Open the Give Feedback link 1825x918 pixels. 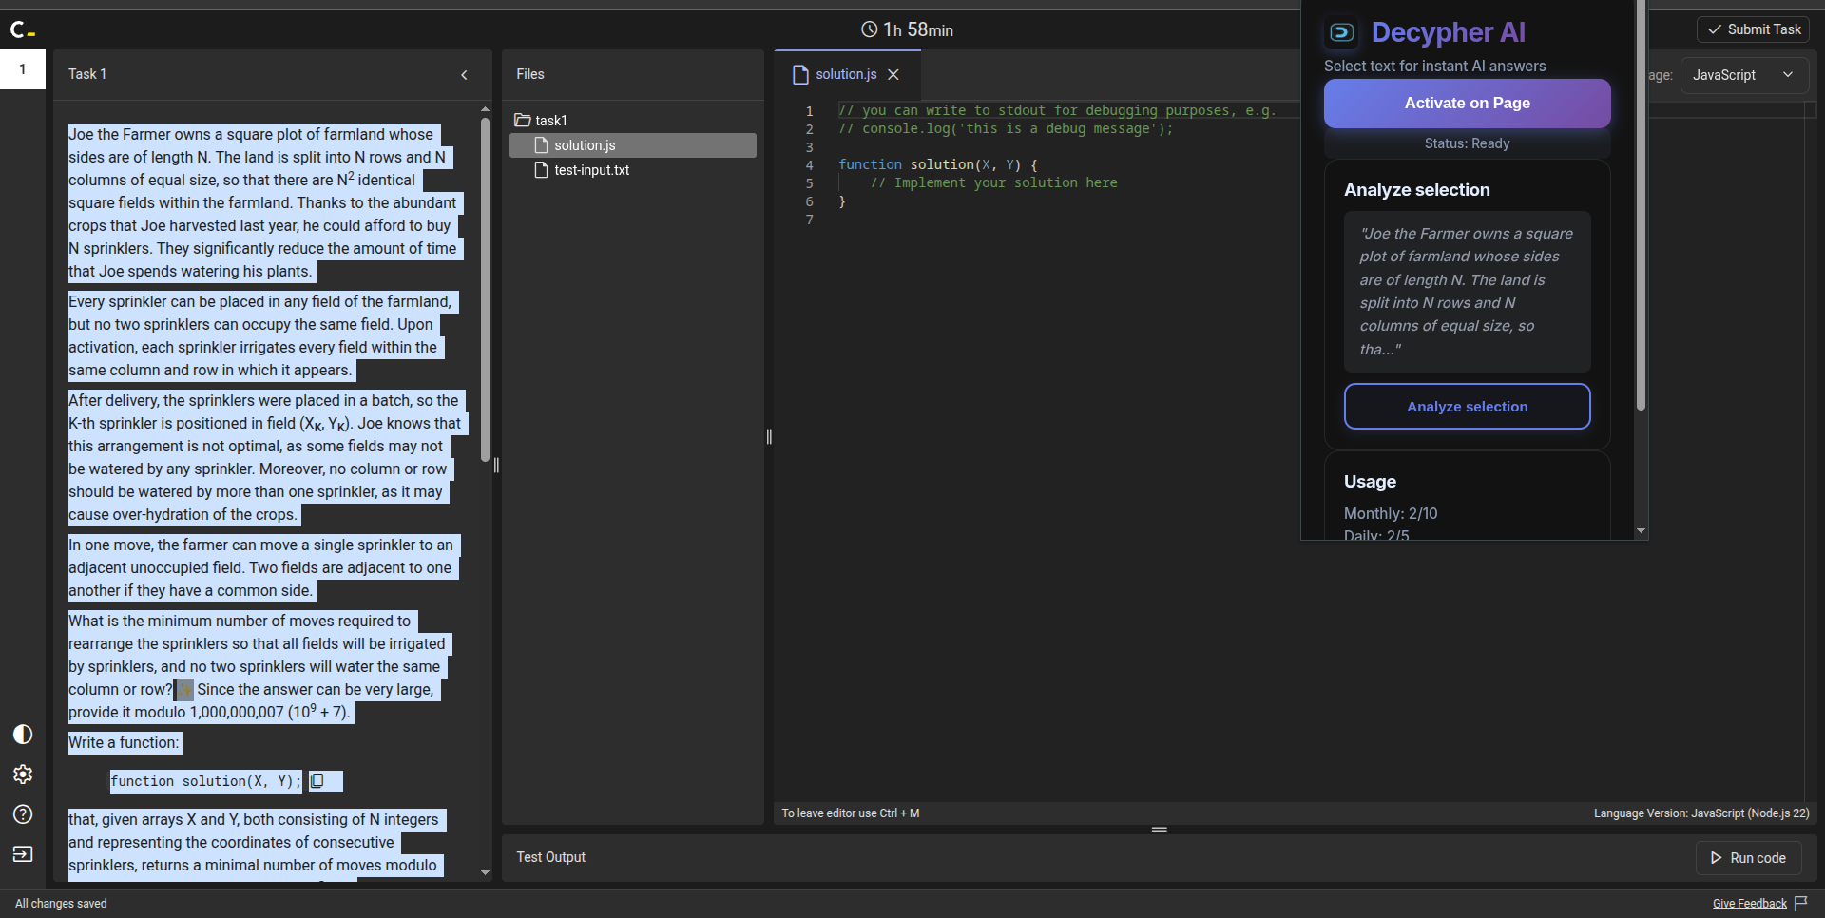[x=1749, y=904]
